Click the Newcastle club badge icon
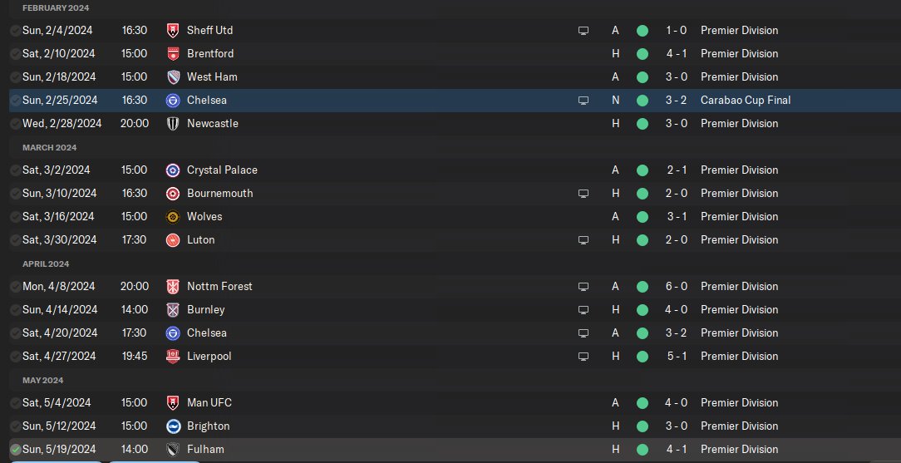 [x=173, y=123]
